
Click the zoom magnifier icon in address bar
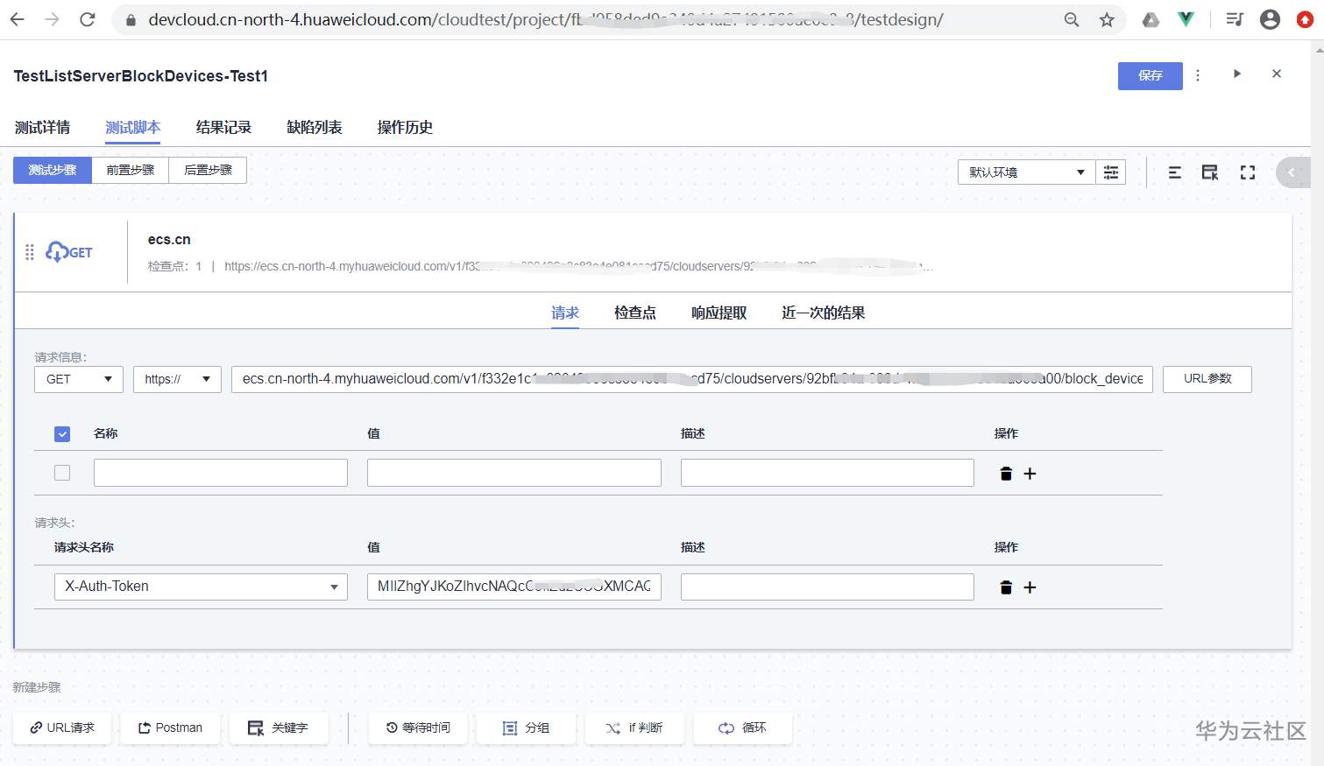pos(1072,19)
